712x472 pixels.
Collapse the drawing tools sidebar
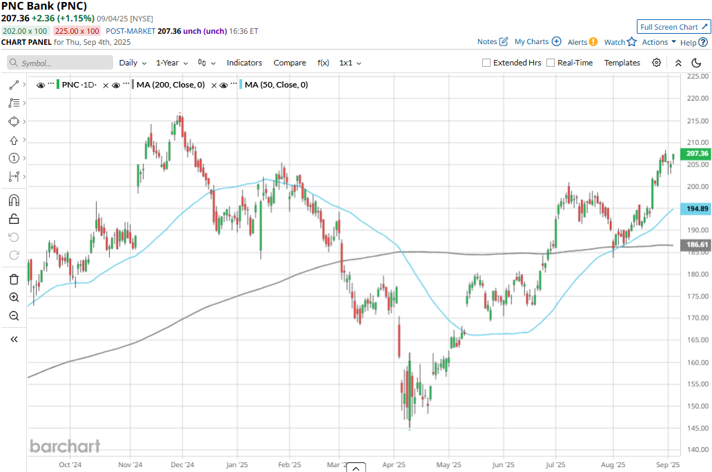[x=14, y=339]
